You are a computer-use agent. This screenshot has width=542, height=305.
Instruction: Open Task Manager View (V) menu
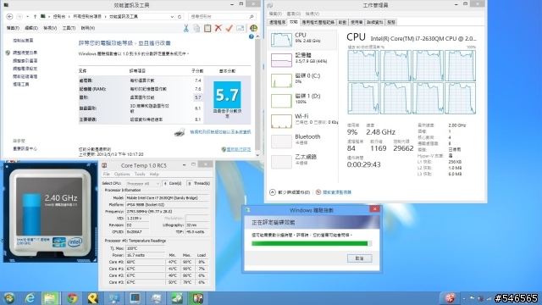(312, 14)
